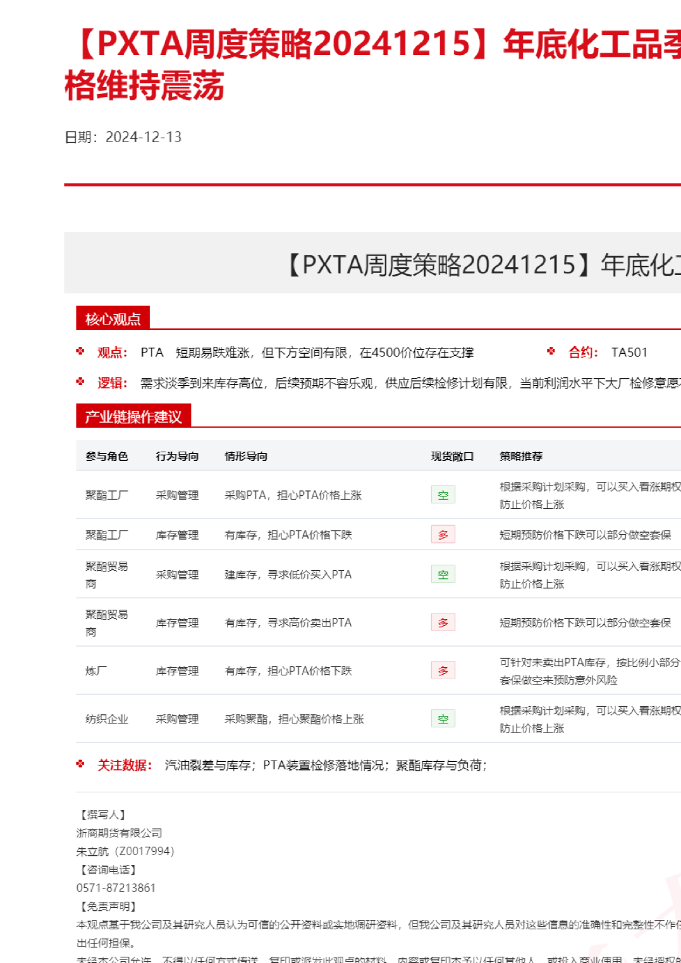Click the 参与角色 column header
Viewport: 681px width, 963px height.
tap(107, 456)
